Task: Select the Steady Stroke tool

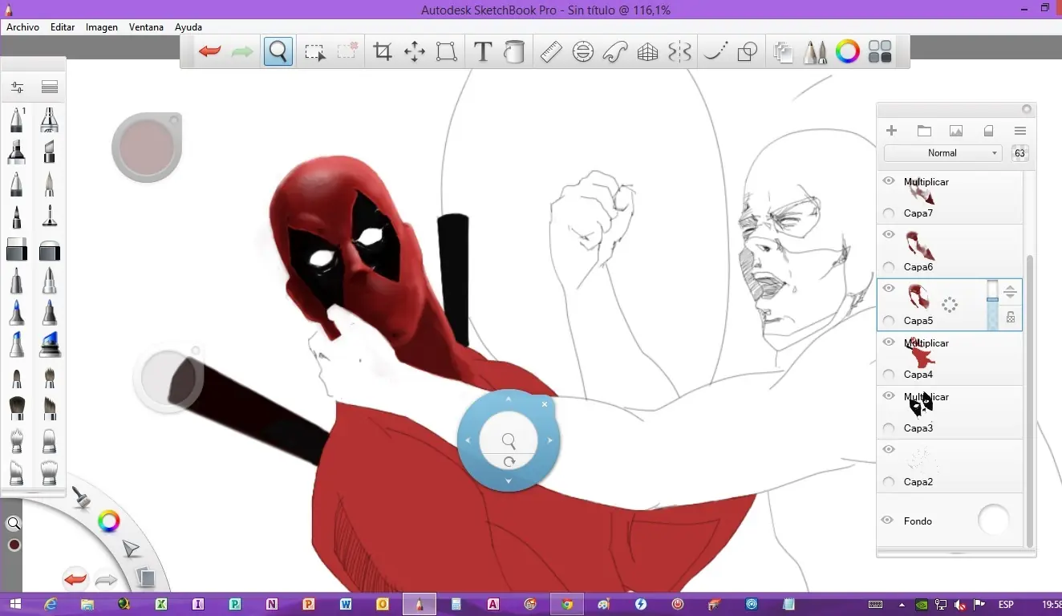Action: [x=715, y=53]
